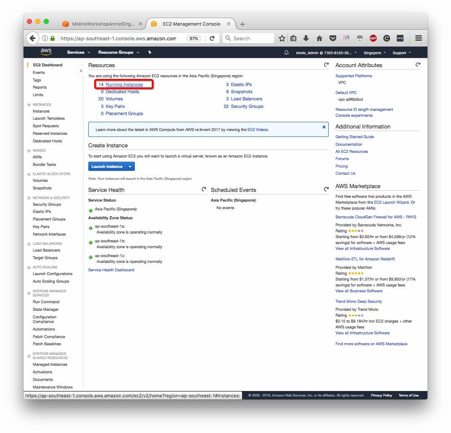Refresh the Service Health section
The image size is (451, 433).
click(x=203, y=189)
